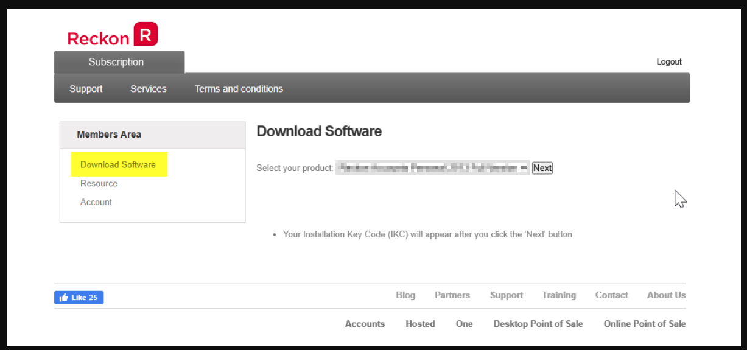Click the Download Software page heading
747x350 pixels.
pos(319,131)
